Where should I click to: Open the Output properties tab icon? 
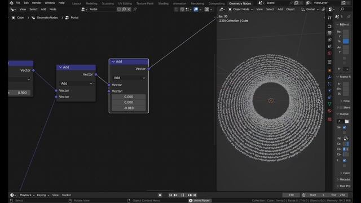(329, 33)
